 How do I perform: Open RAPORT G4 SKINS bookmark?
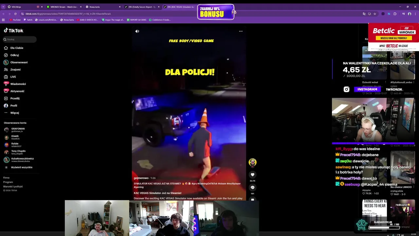(x=137, y=20)
